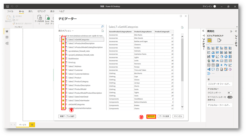Switch to the Insert ribbon tab
The height and width of the screenshot is (136, 246).
click(31, 11)
